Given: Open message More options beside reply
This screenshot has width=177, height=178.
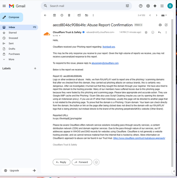Looking at the screenshot, I should point(166,32).
